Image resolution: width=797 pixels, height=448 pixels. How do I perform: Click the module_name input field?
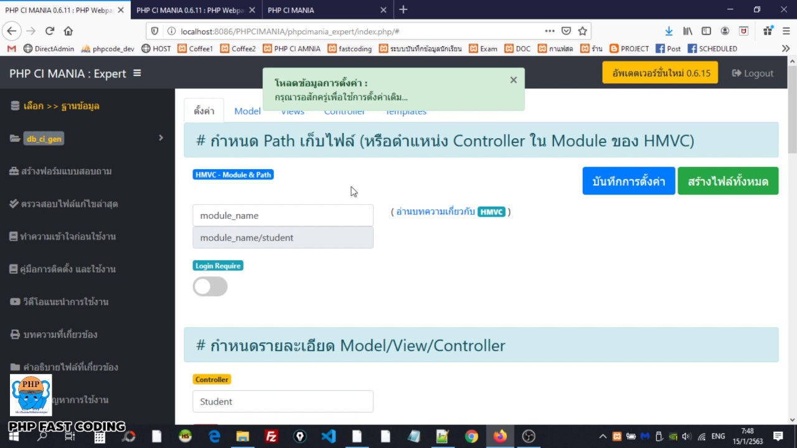coord(283,215)
